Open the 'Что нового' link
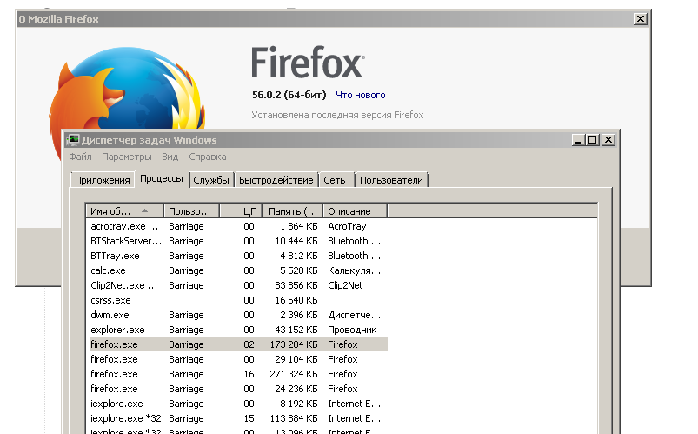This screenshot has height=434, width=698. (360, 95)
